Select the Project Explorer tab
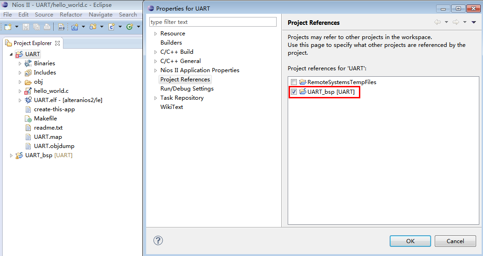Viewport: 483px width, 256px height. pyautogui.click(x=33, y=43)
